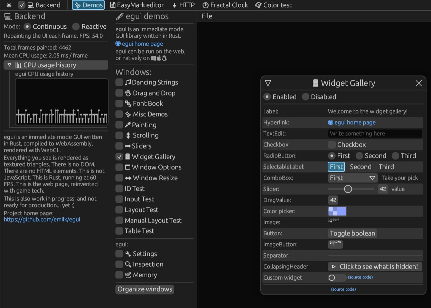Screen dimensions: 431x308
Task: Open the Demos tab
Action: [88, 5]
